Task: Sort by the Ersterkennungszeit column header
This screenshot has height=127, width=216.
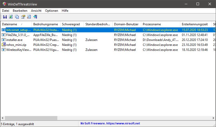Action: click(x=195, y=24)
